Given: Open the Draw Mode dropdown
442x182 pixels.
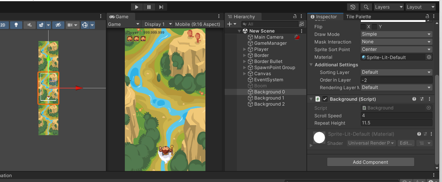Looking at the screenshot, I should click(397, 34).
